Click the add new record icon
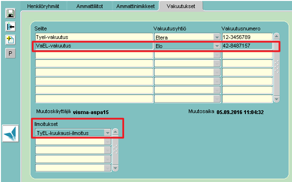The height and width of the screenshot is (182, 292). coord(10,40)
